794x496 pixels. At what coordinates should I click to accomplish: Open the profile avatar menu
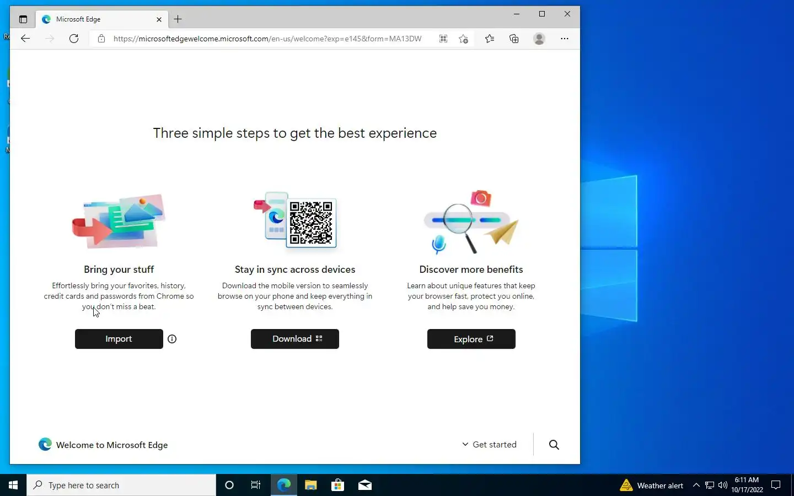(539, 39)
